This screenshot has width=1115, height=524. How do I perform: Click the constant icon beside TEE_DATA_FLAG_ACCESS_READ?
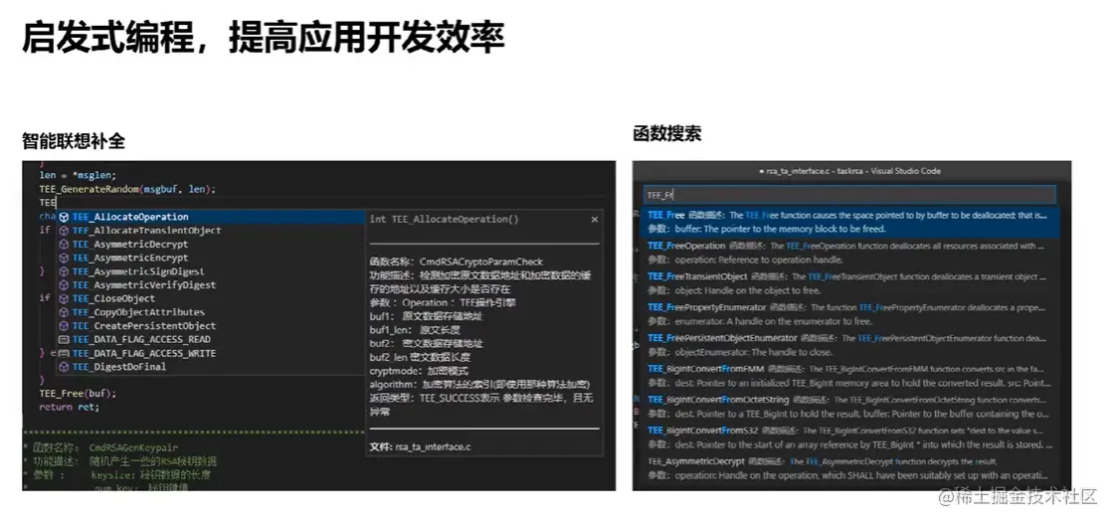click(x=64, y=339)
